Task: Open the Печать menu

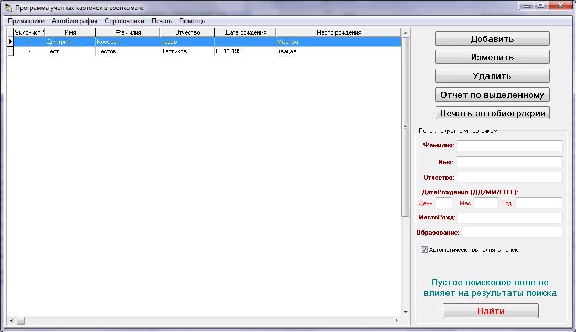Action: (161, 21)
